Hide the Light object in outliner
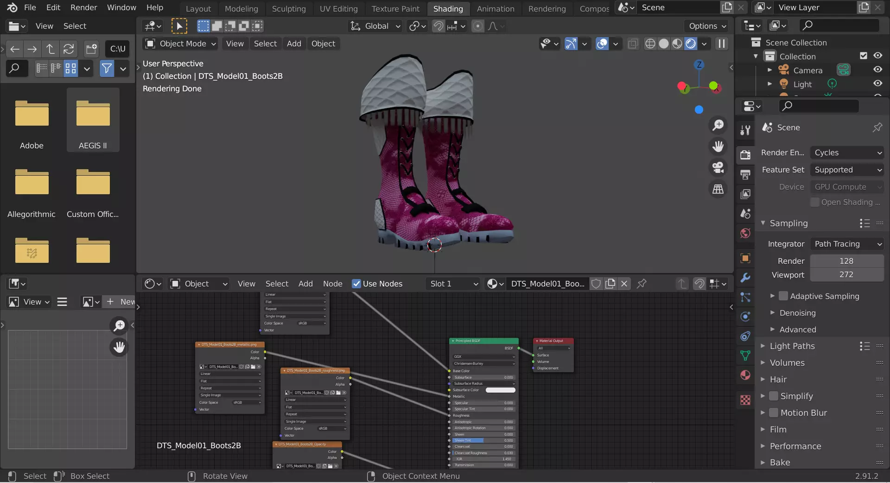 point(877,83)
